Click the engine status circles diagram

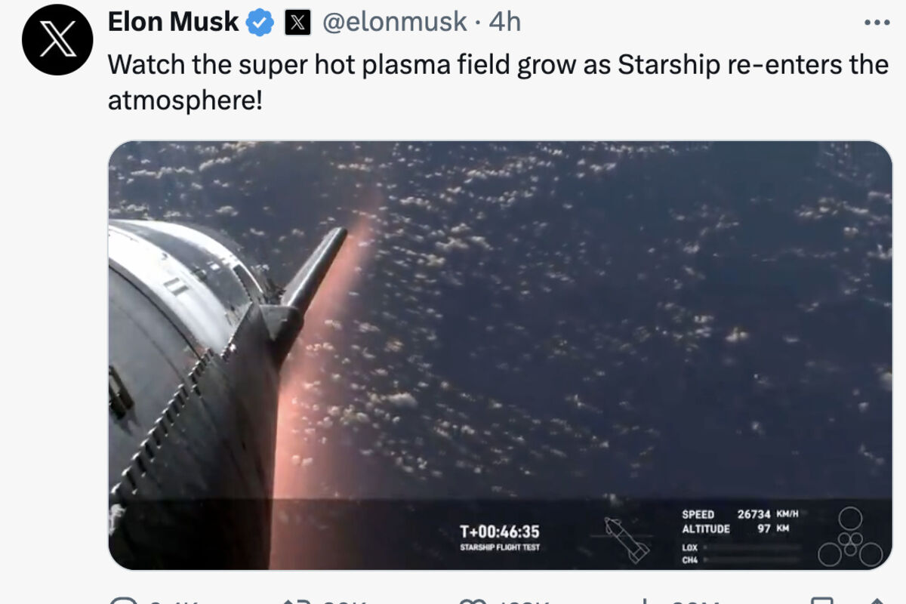[x=850, y=537]
